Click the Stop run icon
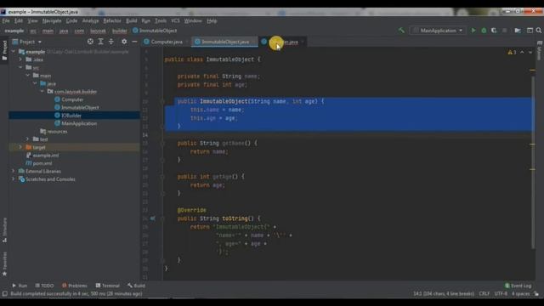 coord(504,31)
